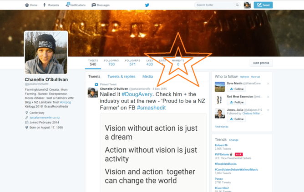View the Followers count 571
Image resolution: width=304 pixels, height=192 pixels.
point(132,63)
